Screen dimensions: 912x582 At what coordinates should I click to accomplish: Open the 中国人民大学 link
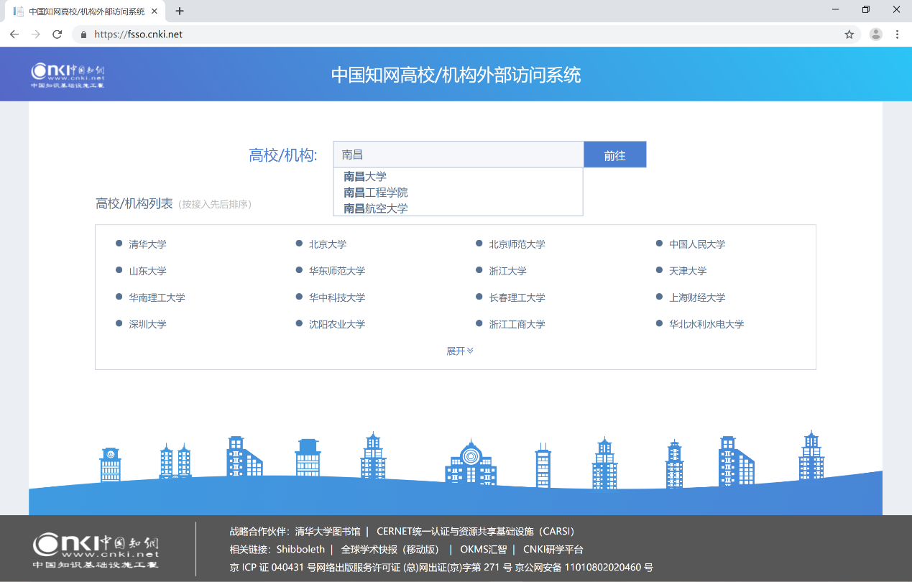tap(697, 244)
